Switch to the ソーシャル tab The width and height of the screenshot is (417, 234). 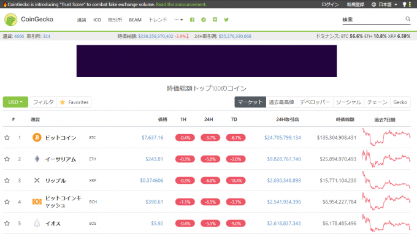click(348, 102)
